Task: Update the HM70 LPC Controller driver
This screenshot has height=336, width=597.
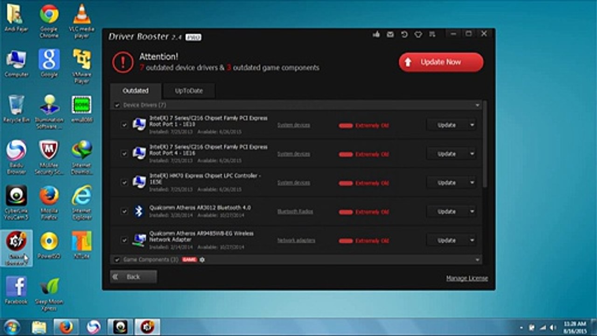Action: (x=447, y=183)
